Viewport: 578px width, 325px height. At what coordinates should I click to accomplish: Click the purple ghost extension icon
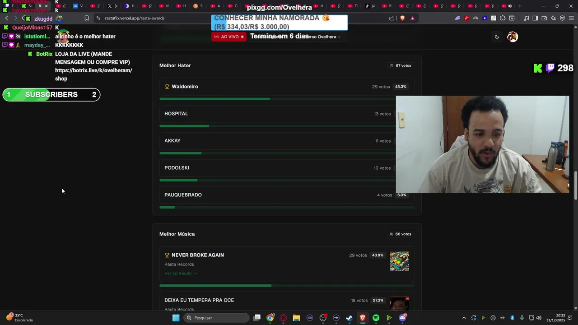pyautogui.click(x=457, y=18)
